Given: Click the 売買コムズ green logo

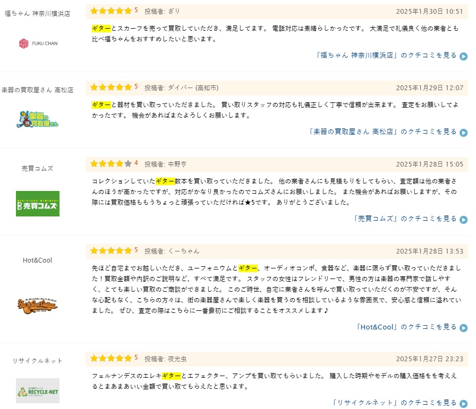Looking at the screenshot, I should (37, 204).
